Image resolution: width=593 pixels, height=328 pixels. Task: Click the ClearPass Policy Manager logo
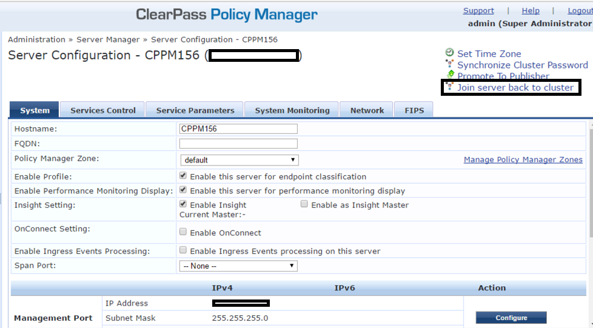tap(227, 15)
